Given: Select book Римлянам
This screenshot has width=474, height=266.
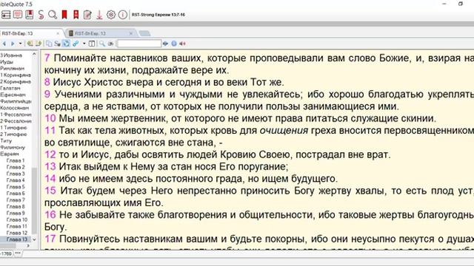Looking at the screenshot, I should point(12,69).
